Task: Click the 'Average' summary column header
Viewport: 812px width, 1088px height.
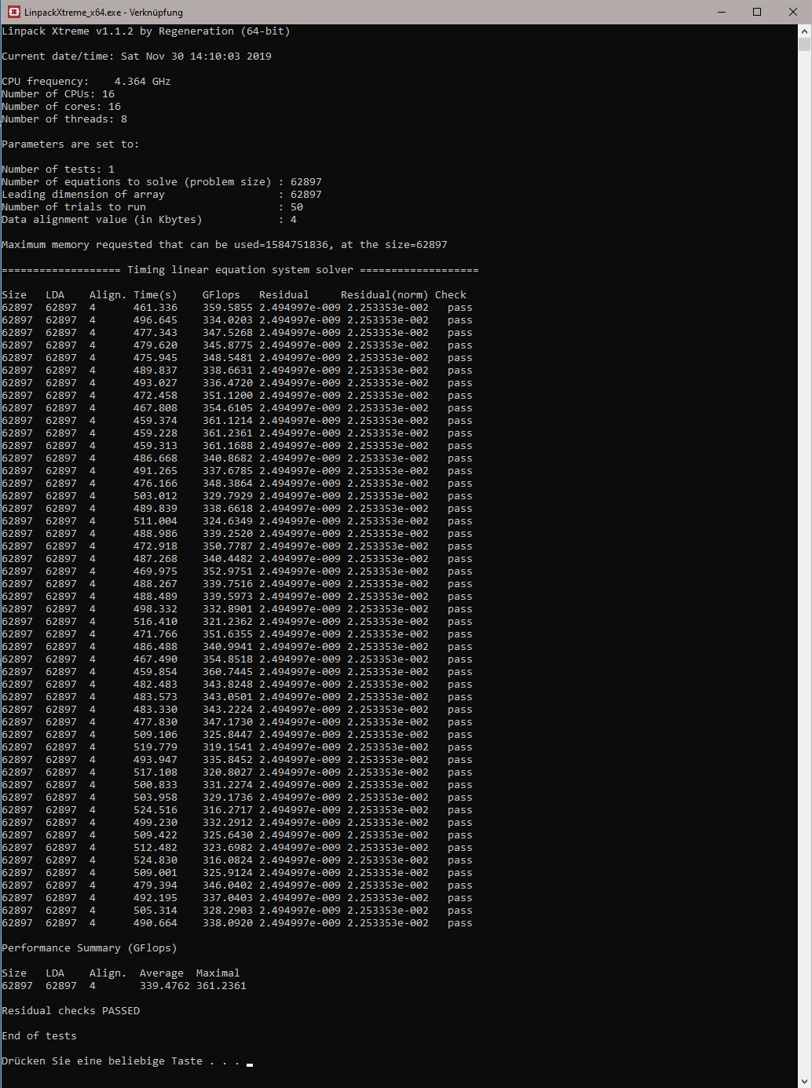Action: [x=162, y=973]
